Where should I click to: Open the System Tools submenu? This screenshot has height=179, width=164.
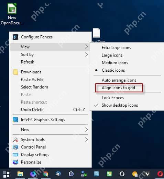[50, 140]
